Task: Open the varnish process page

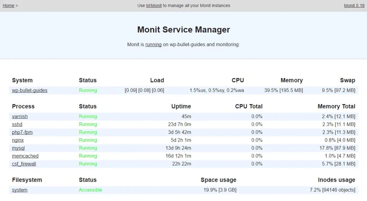Action: [x=20, y=117]
